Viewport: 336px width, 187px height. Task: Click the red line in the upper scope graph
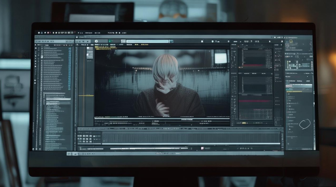pos(253,65)
